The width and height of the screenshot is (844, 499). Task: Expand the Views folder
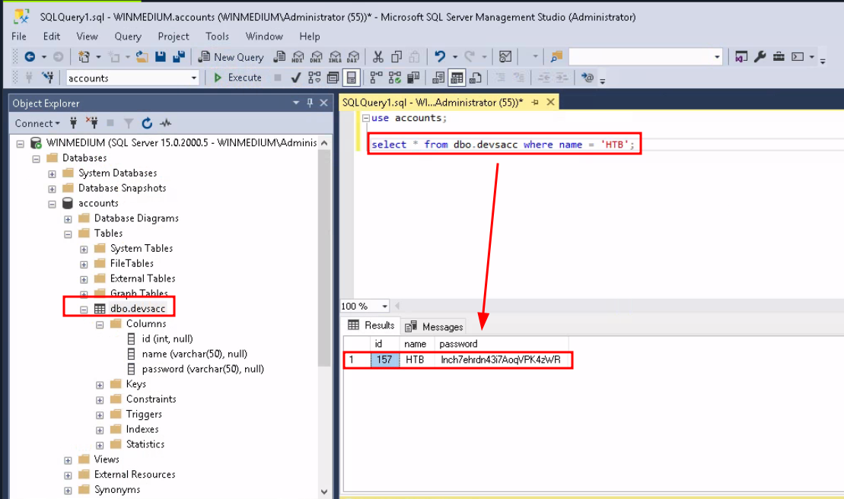[x=68, y=459]
